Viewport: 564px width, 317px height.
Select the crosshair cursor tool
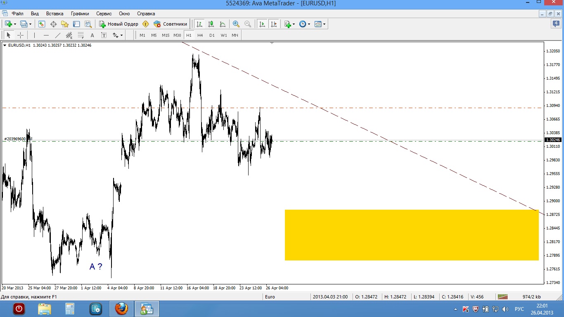point(20,35)
